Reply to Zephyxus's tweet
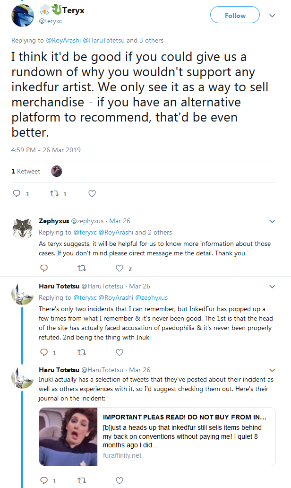Image resolution: width=291 pixels, height=488 pixels. [44, 268]
